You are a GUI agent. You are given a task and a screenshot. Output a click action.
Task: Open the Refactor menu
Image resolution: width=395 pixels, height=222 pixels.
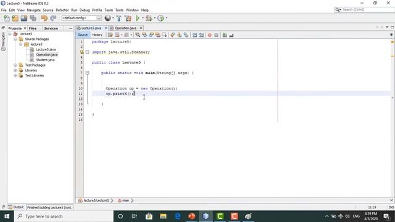62,10
